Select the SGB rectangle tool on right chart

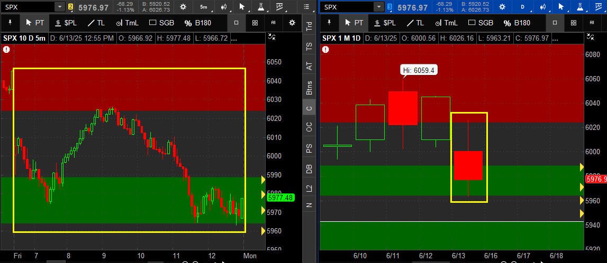tap(481, 23)
